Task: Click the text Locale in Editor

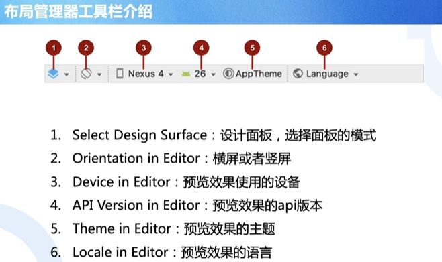Action: (x=120, y=252)
